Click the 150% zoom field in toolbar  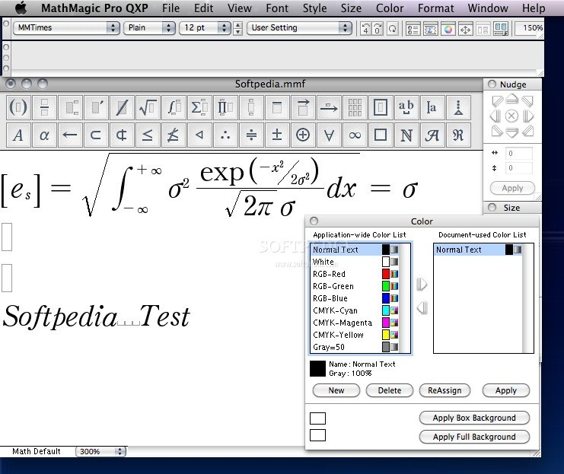[529, 28]
